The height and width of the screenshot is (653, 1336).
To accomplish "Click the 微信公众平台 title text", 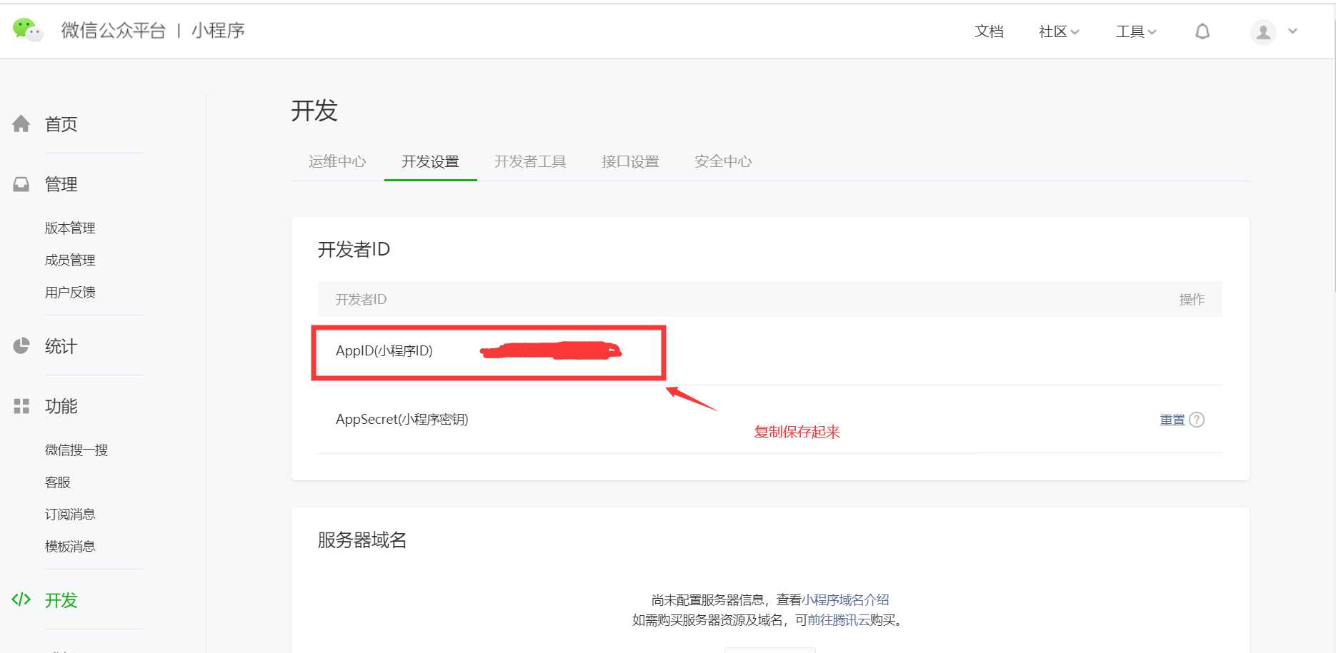I will pos(113,30).
